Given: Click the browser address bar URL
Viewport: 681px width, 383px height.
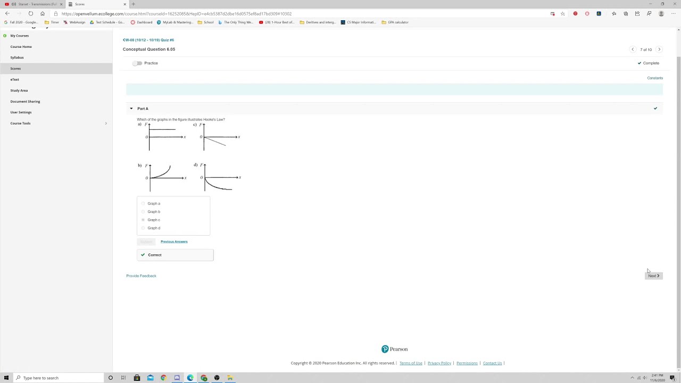Looking at the screenshot, I should coord(176,14).
